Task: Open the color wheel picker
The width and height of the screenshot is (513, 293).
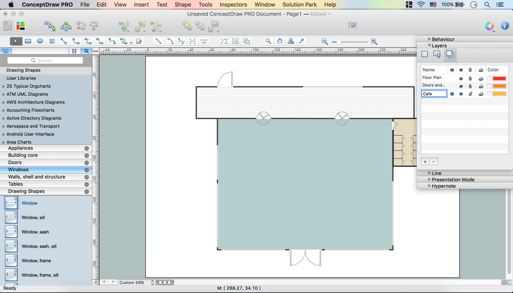Action: (489, 26)
